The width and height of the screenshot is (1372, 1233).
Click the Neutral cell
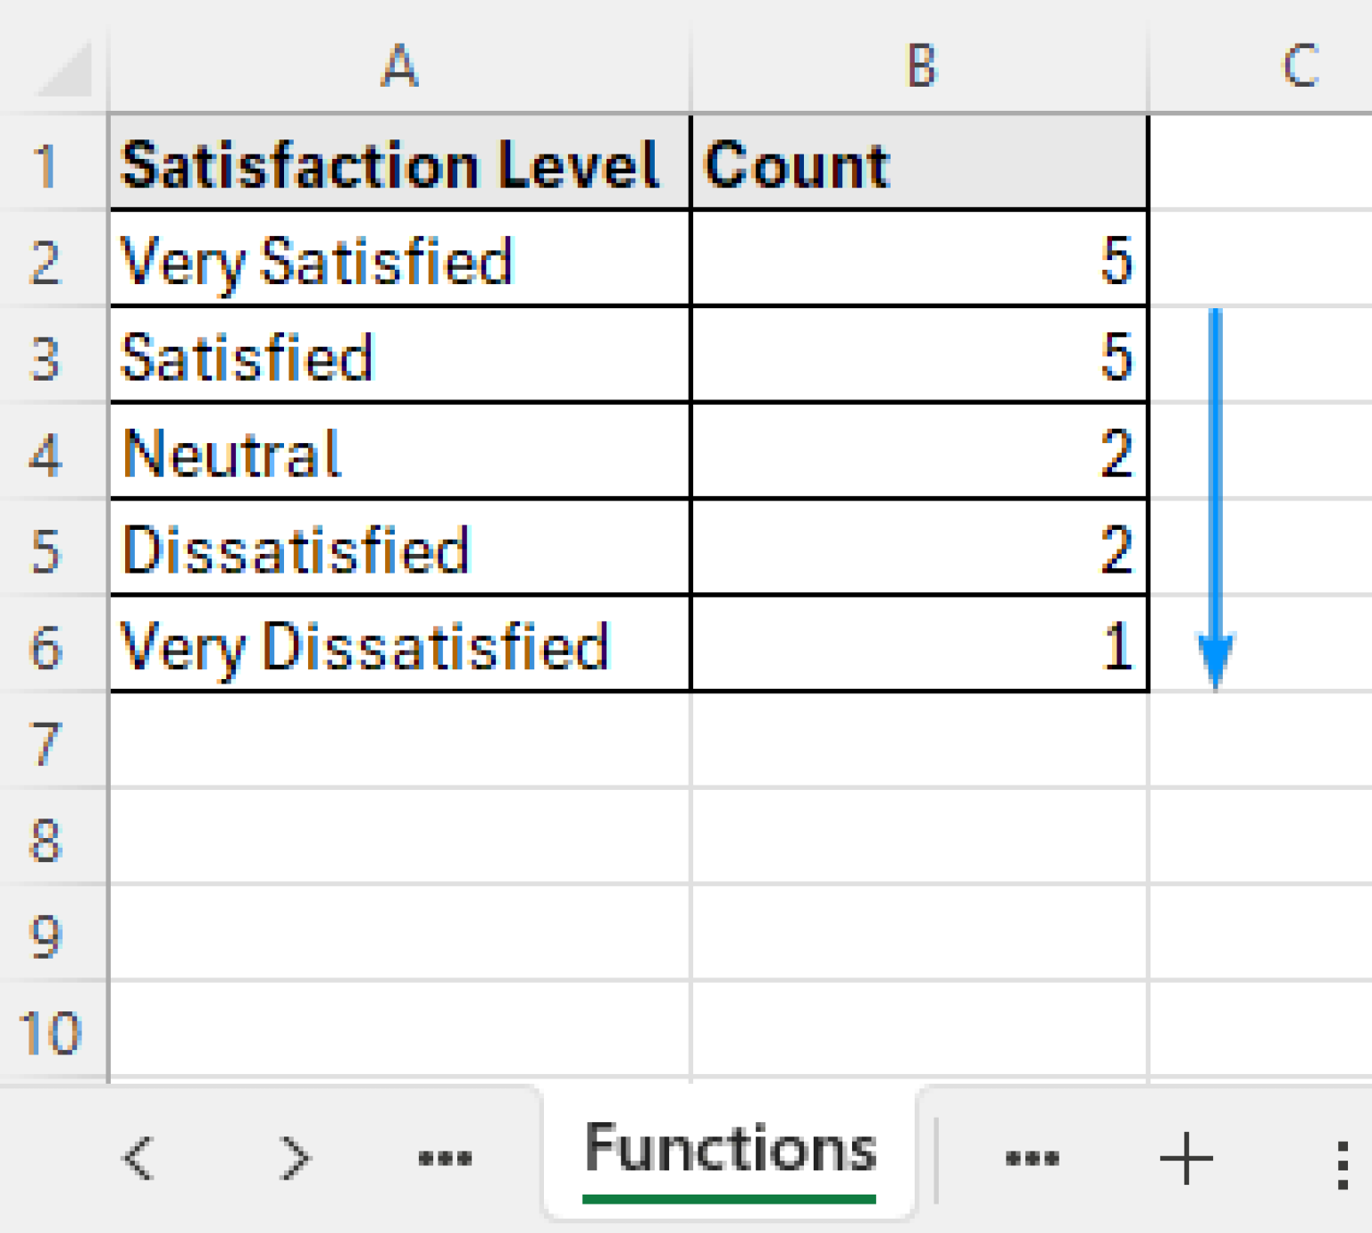[399, 452]
